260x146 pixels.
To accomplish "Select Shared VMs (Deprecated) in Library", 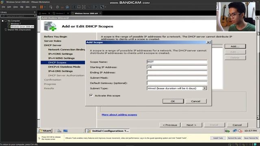I will point(19,30).
